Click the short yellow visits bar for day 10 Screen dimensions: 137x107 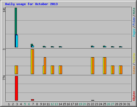pos(43,70)
